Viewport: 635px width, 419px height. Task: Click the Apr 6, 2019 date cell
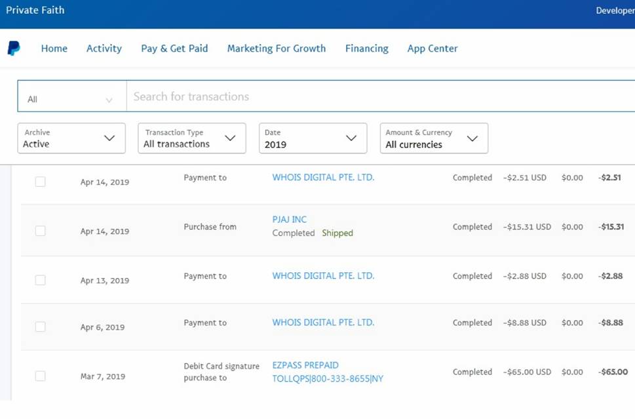click(102, 327)
